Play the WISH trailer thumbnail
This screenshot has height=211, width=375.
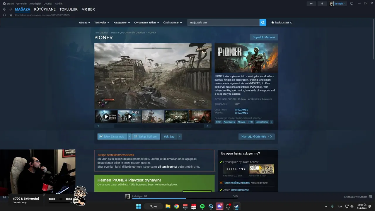129,117
